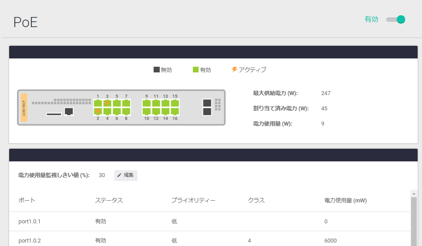Select the port1.0.1 table row
This screenshot has height=246, width=422.
[209, 222]
